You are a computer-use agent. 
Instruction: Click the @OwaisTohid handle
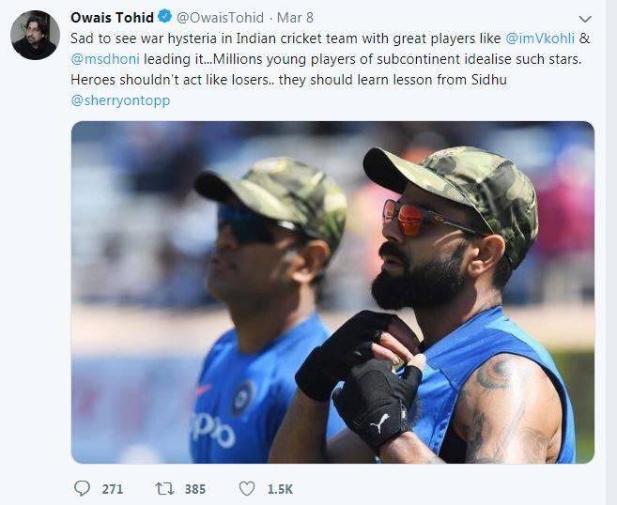click(218, 18)
